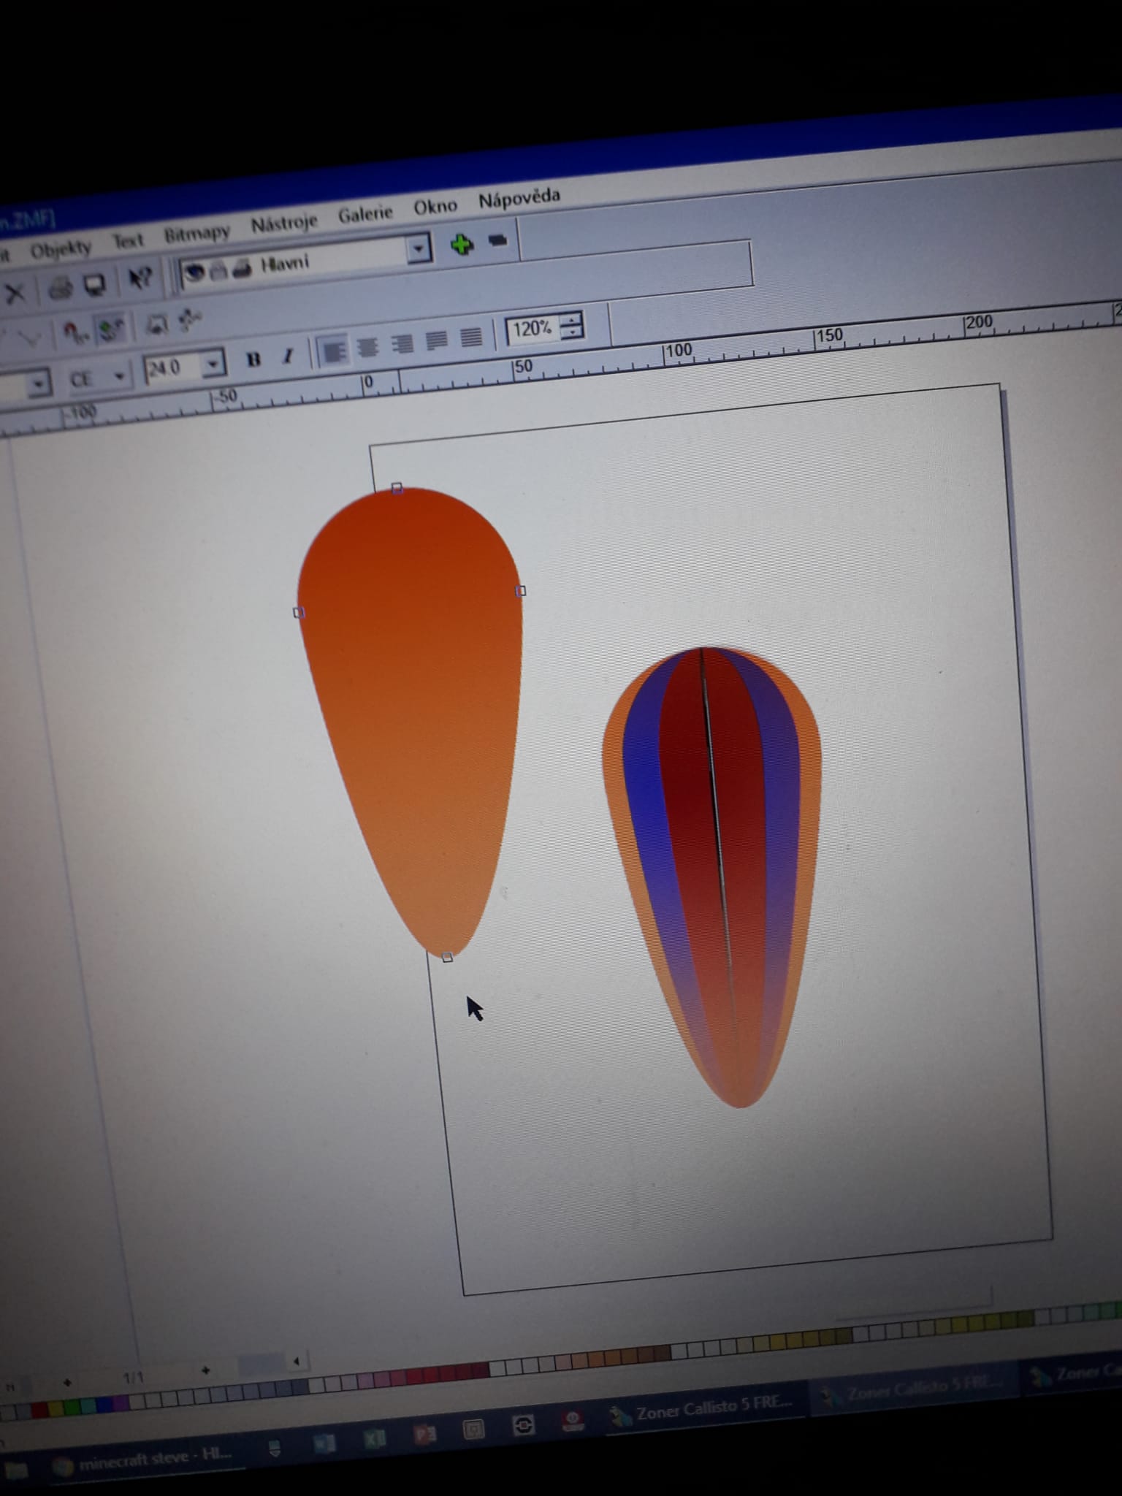Click the monitor preview icon
1122x1496 pixels.
tap(96, 285)
